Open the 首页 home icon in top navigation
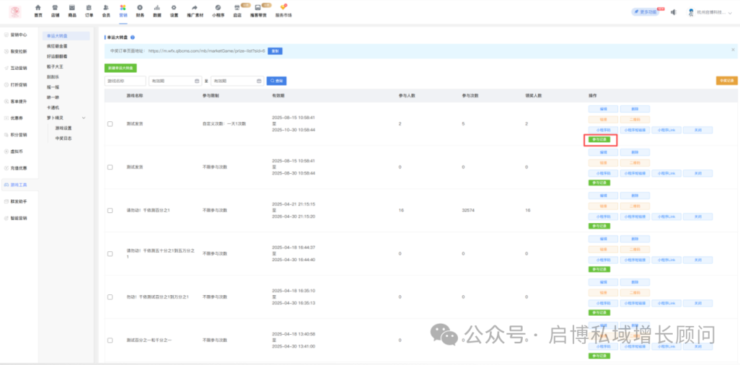Image resolution: width=740 pixels, height=365 pixels. pos(38,8)
